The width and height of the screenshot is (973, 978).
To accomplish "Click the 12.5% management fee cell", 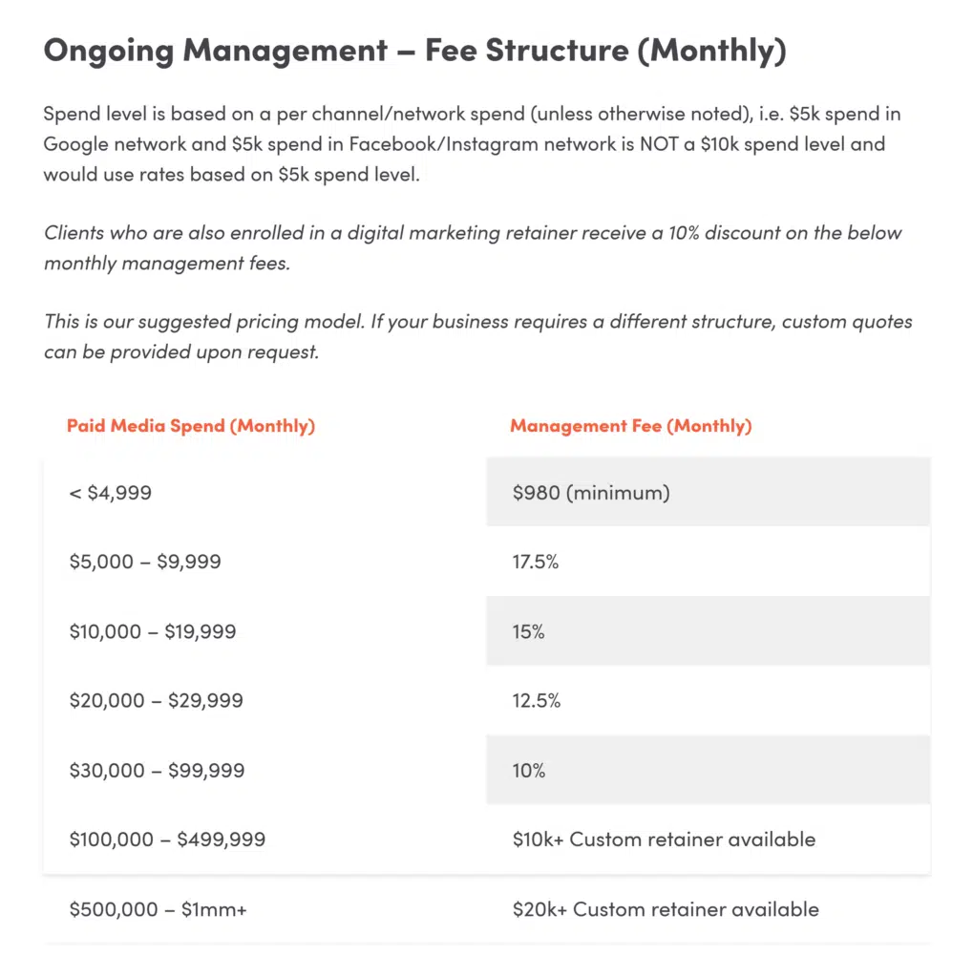I will [x=536, y=701].
